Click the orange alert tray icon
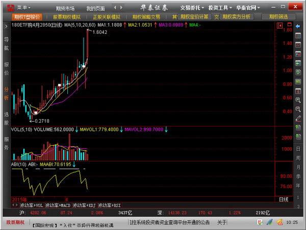Screen dimensions: 306x230 pyautogui.click(x=279, y=222)
